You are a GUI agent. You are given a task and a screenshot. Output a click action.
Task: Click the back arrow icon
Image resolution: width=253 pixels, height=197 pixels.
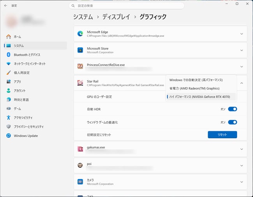(6, 5)
